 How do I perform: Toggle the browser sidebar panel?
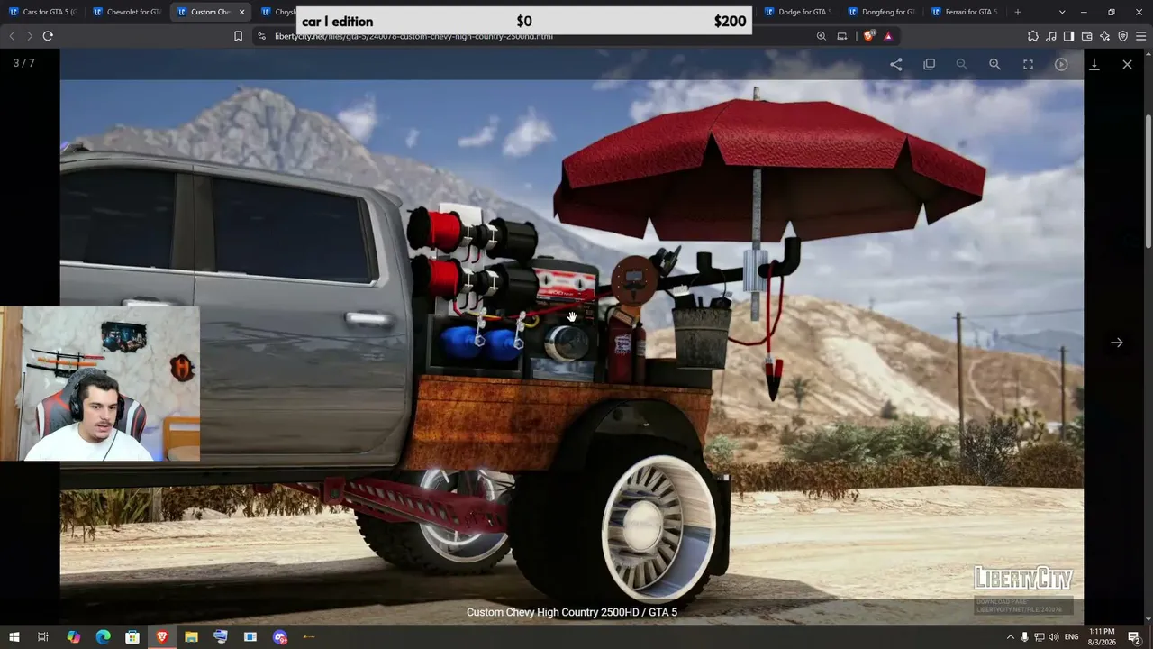[x=1068, y=36]
